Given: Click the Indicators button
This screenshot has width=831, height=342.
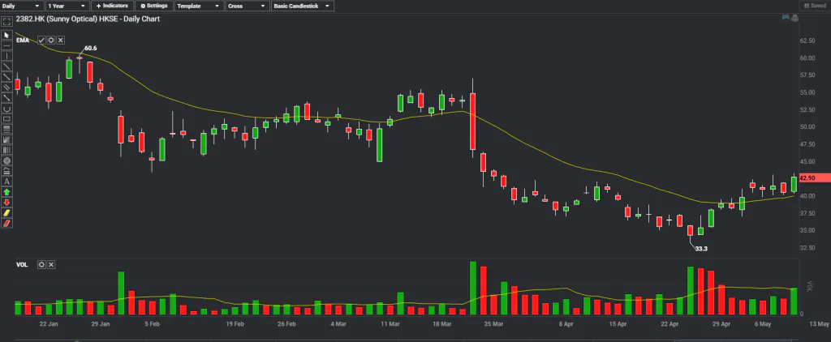Looking at the screenshot, I should pos(111,6).
